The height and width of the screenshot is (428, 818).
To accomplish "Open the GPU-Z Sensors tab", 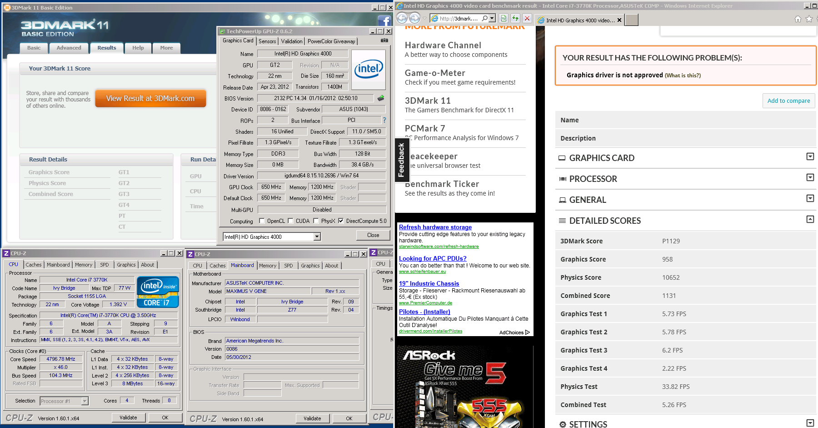I will coord(267,41).
